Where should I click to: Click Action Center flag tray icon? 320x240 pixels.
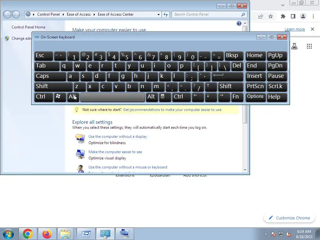[x=273, y=234]
